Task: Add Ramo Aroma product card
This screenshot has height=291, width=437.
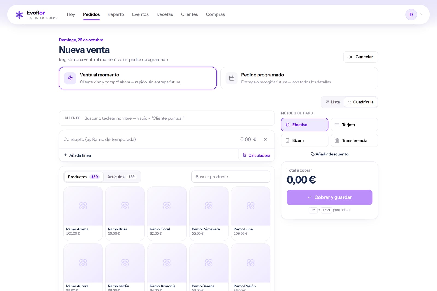Action: click(x=83, y=214)
